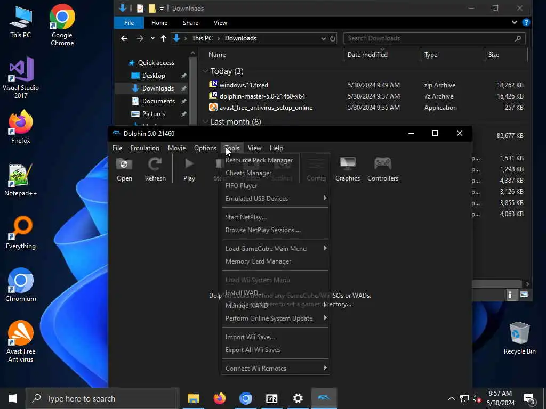Viewport: 546px width, 409px height.
Task: Collapse the Last month (8) group
Action: point(205,122)
